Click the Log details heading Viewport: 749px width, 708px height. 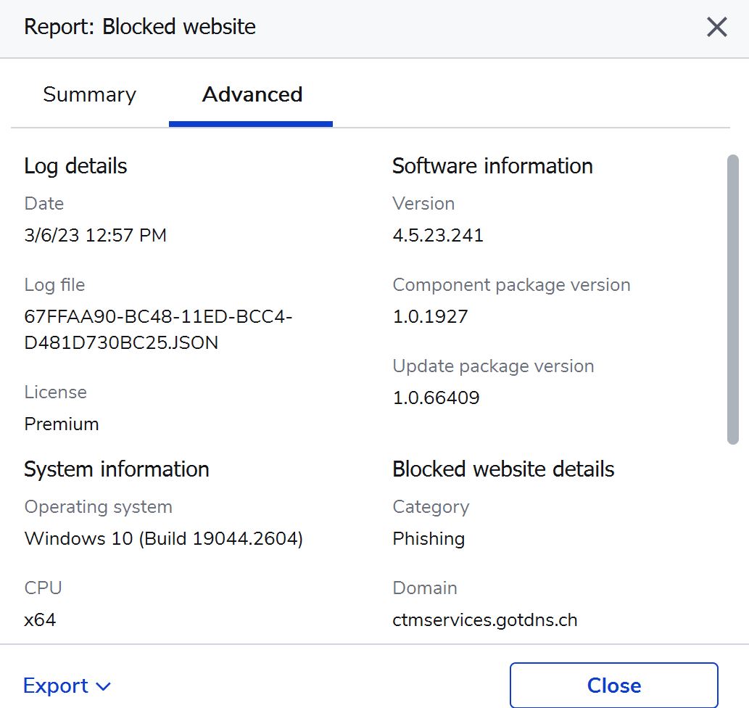(x=75, y=166)
